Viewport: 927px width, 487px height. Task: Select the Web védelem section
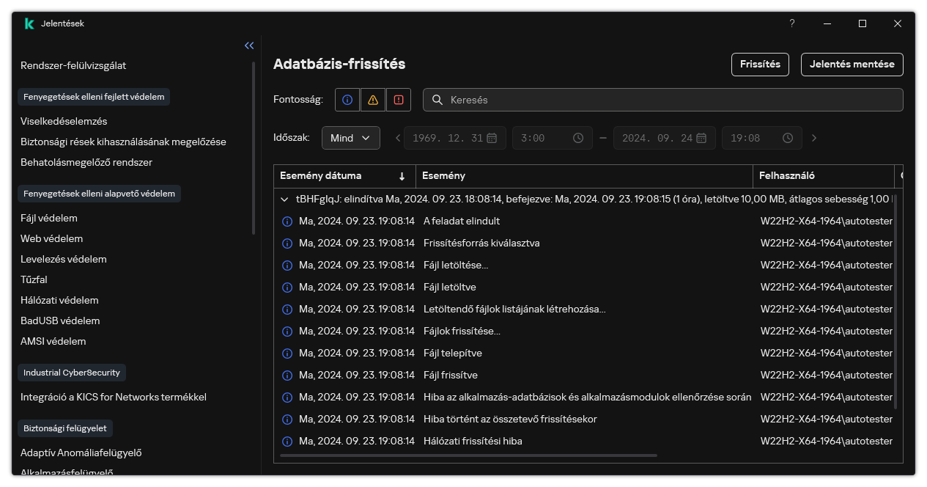pyautogui.click(x=52, y=238)
